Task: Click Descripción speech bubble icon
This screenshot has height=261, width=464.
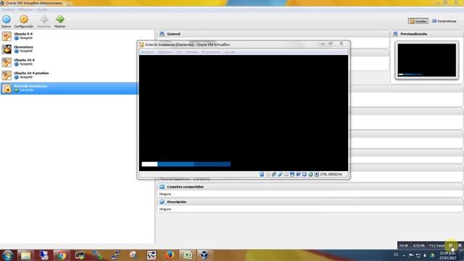Action: point(162,202)
